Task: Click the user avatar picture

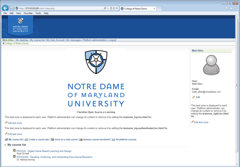Action: [211, 65]
